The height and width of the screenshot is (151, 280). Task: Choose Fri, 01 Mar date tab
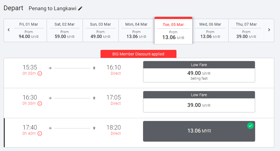pos(29,30)
